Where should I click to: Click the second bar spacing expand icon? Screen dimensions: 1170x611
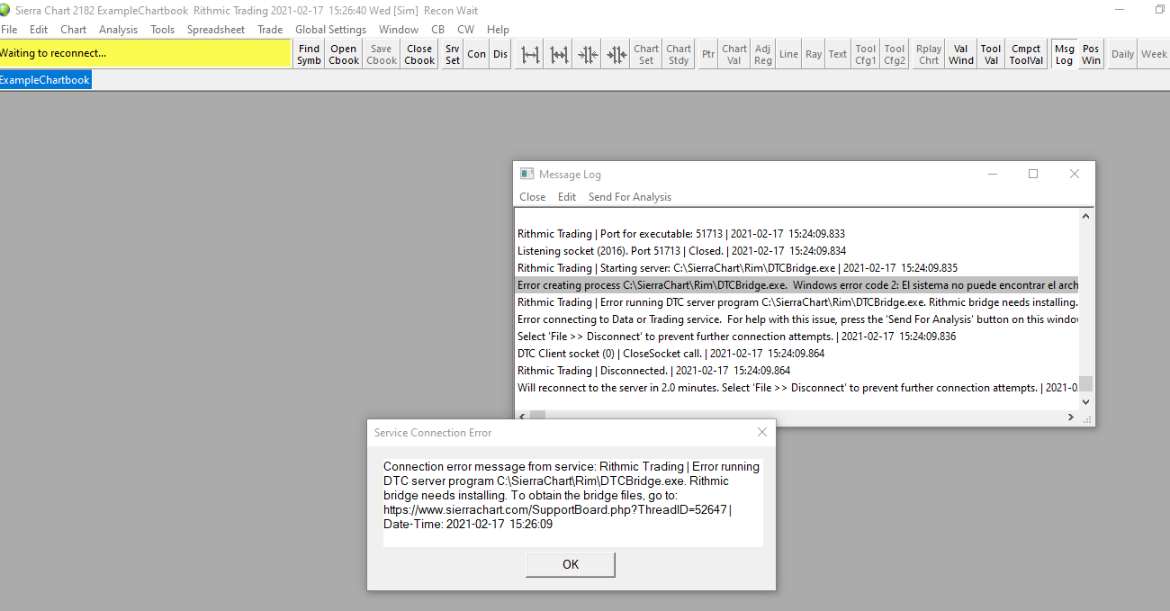pos(559,54)
